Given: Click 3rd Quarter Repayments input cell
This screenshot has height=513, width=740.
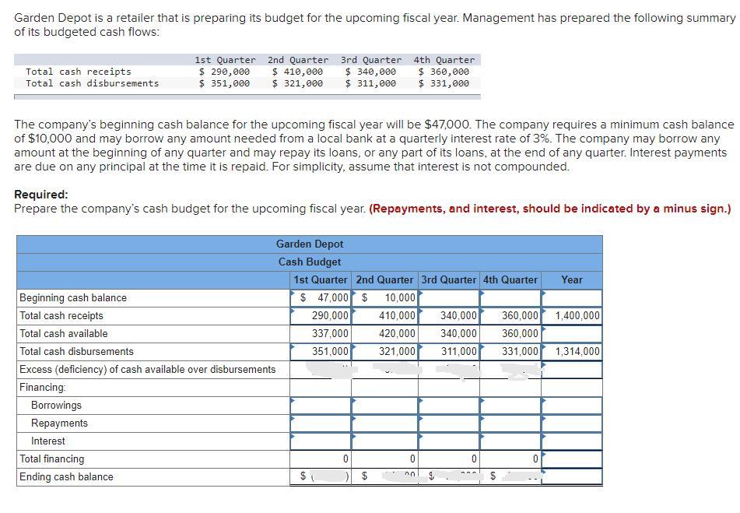Looking at the screenshot, I should point(449,423).
